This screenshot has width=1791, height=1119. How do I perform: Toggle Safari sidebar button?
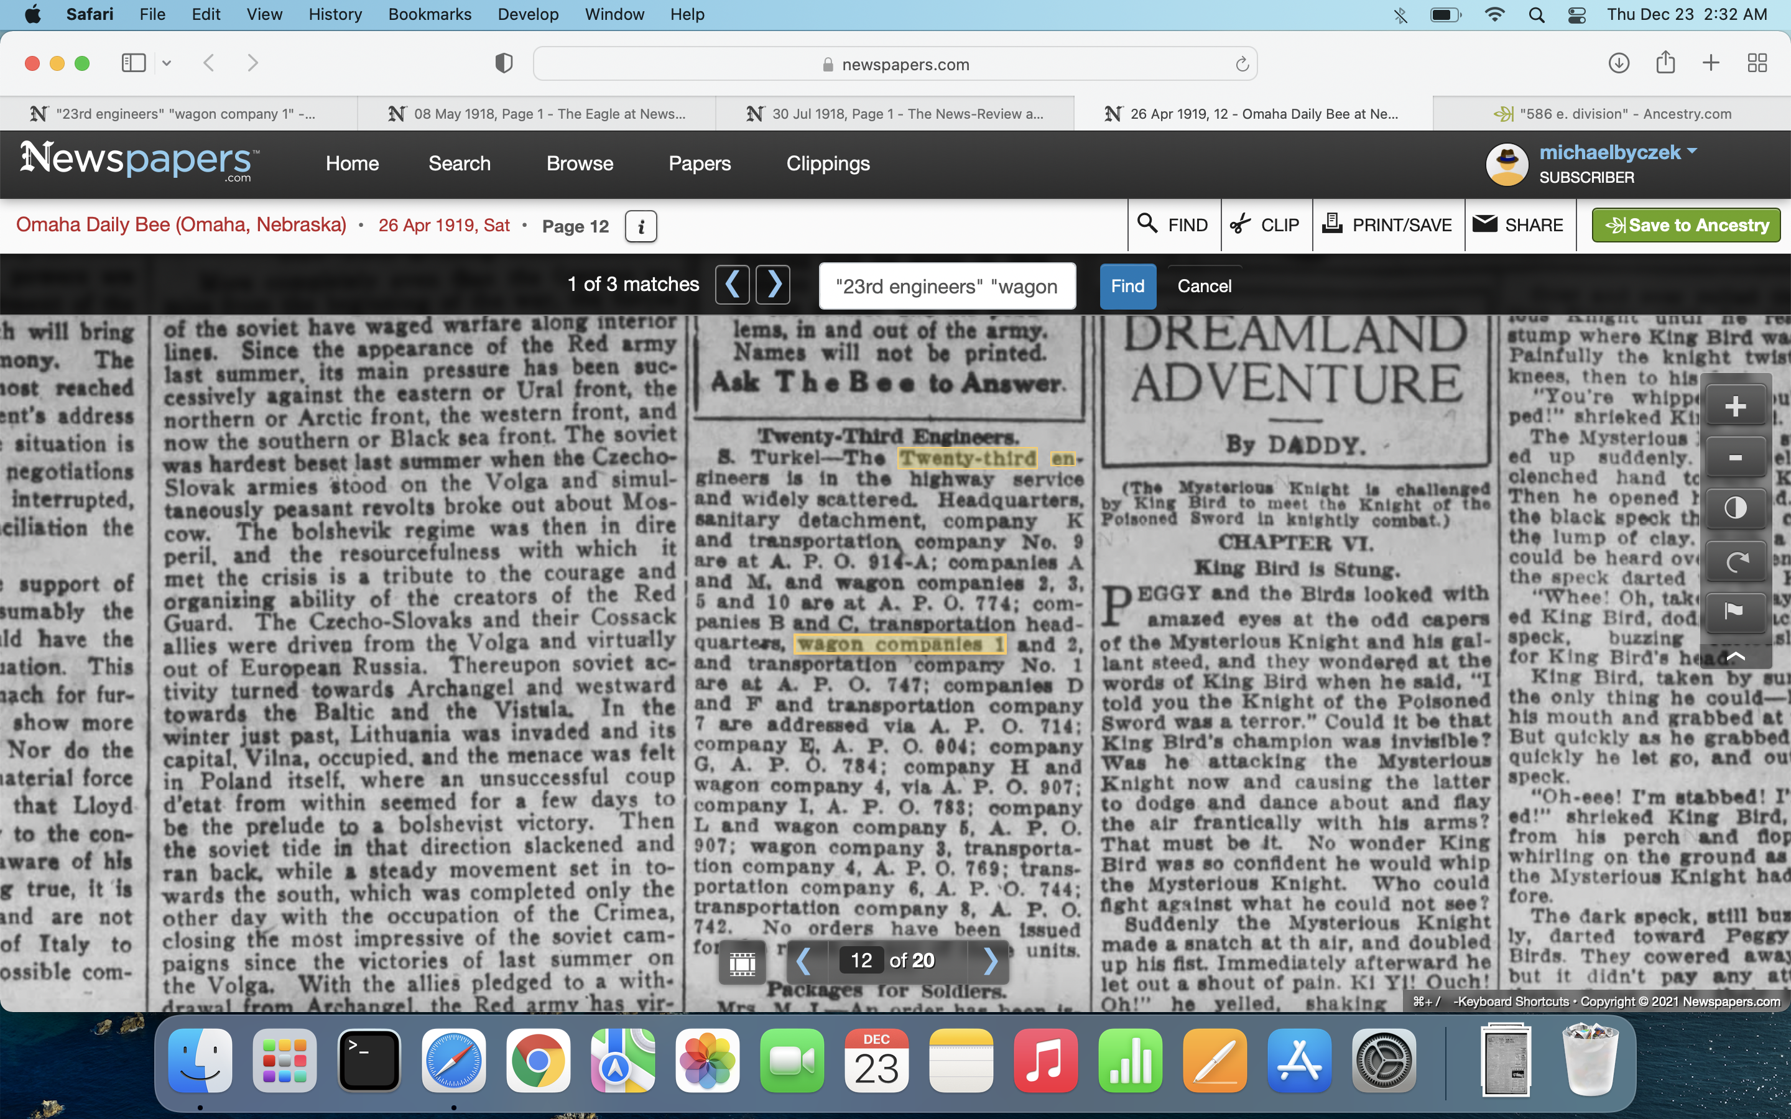134,63
